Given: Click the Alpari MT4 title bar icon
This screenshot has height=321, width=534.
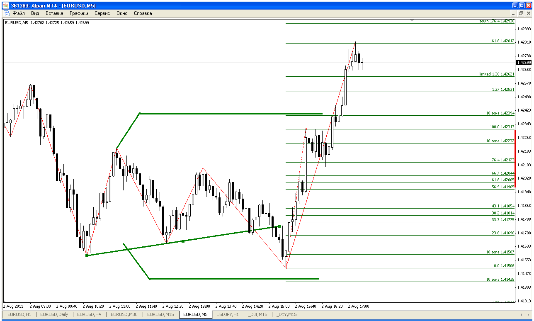Looking at the screenshot, I should (6, 5).
